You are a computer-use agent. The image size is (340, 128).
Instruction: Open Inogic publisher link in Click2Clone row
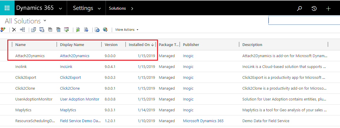(x=188, y=88)
